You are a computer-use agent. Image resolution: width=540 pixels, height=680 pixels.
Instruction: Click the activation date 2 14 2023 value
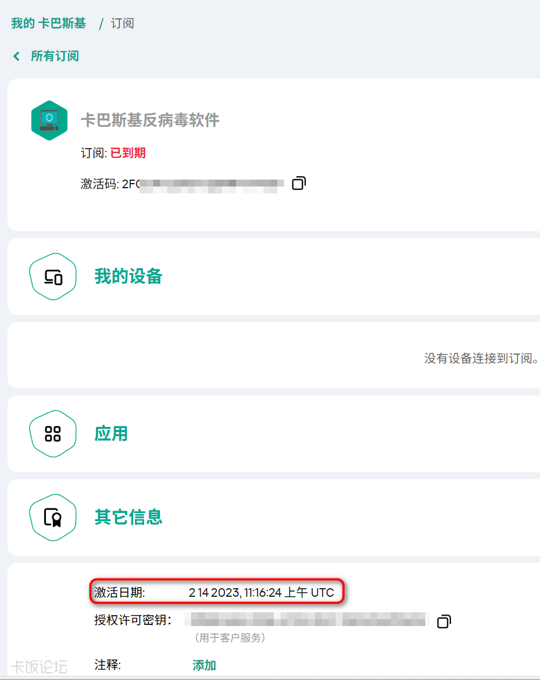coord(261,593)
